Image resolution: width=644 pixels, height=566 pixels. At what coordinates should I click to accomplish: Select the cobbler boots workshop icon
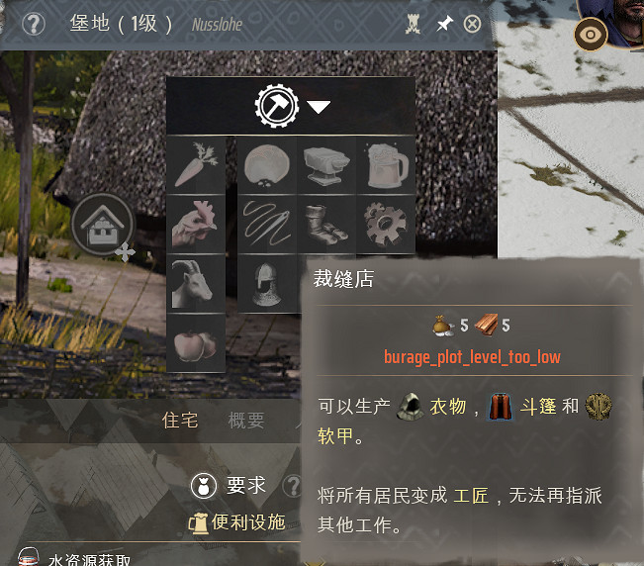326,225
